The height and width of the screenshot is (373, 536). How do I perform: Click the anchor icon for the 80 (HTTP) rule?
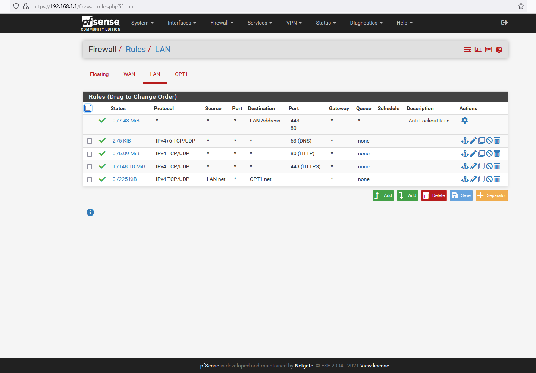pyautogui.click(x=465, y=153)
